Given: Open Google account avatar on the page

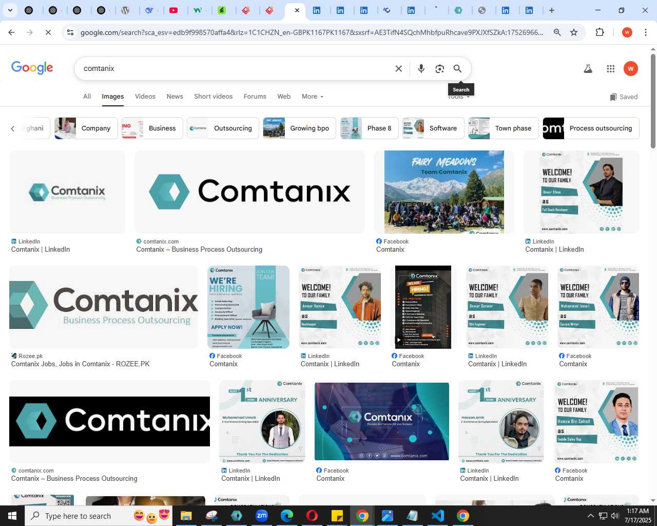Looking at the screenshot, I should click(631, 69).
